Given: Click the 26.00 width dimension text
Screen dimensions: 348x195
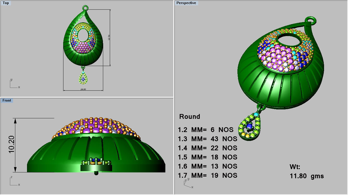Looking at the screenshot, I should tap(83, 89).
